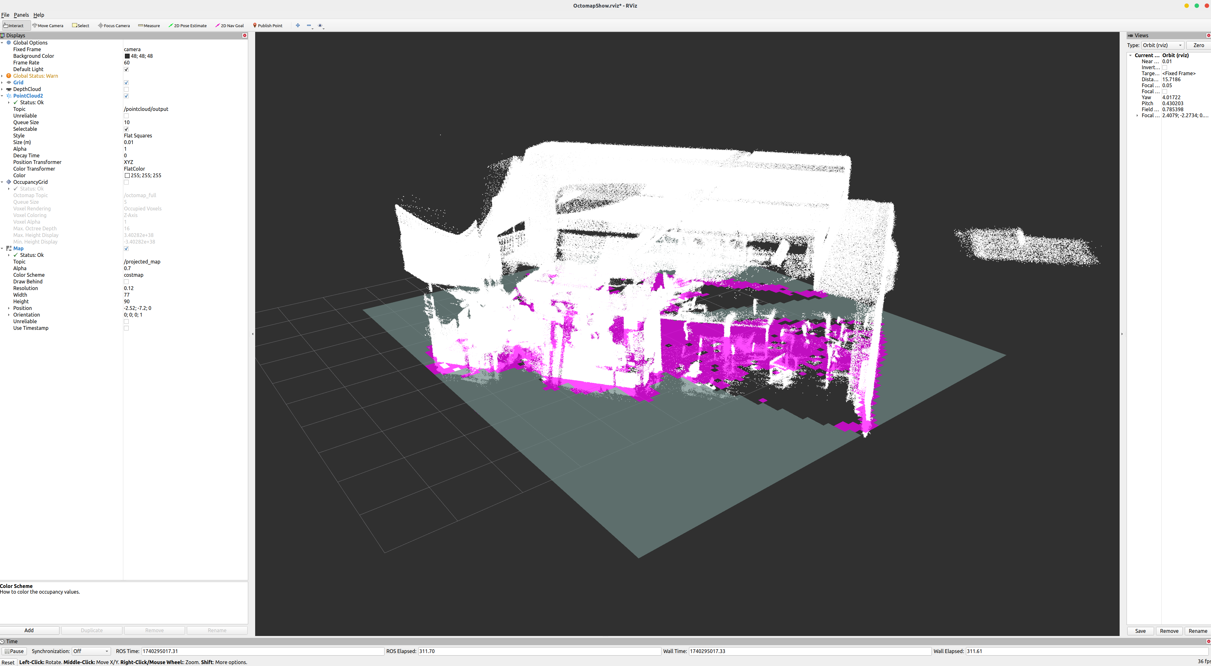Screen dimensions: 1211x666
Task: Click the ROS Time field
Action: click(262, 651)
